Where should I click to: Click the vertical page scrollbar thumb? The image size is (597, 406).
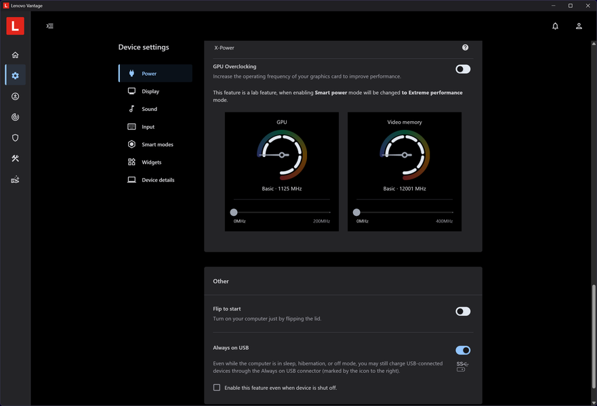[x=594, y=336]
